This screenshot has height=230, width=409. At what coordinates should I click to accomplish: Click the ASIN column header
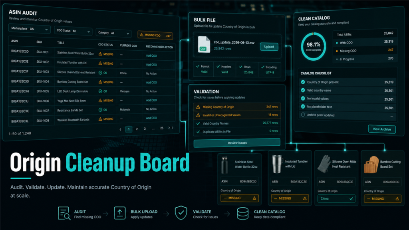14,41
